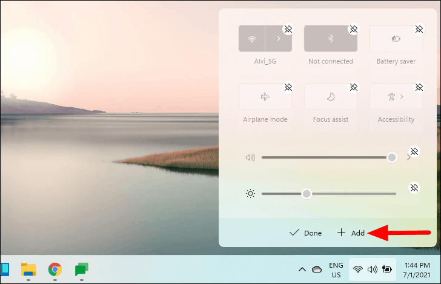Open File Explorer from taskbar
The image size is (441, 284).
click(28, 269)
